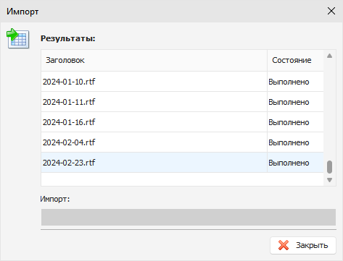
Task: Click the red X icon on Закрыть button
Action: [284, 245]
